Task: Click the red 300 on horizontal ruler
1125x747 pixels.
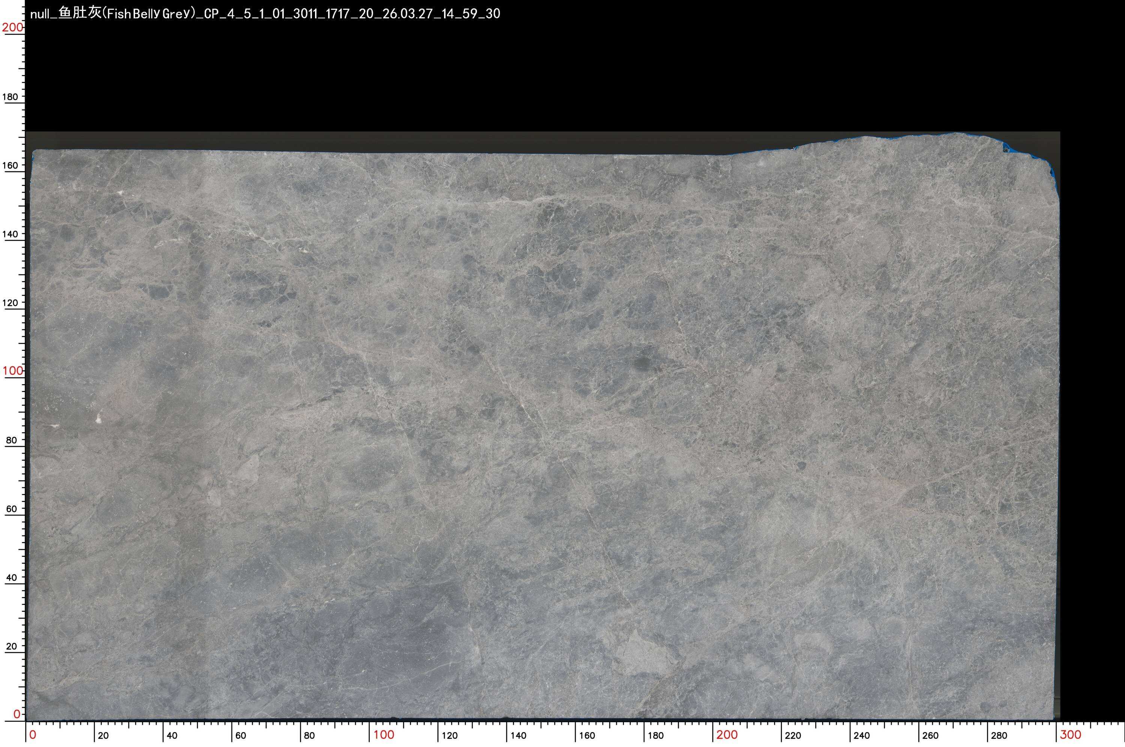Action: (1070, 735)
